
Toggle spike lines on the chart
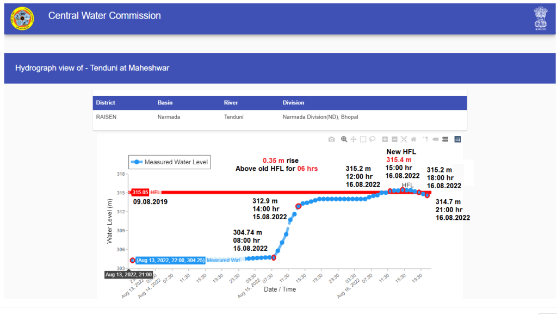pos(426,139)
